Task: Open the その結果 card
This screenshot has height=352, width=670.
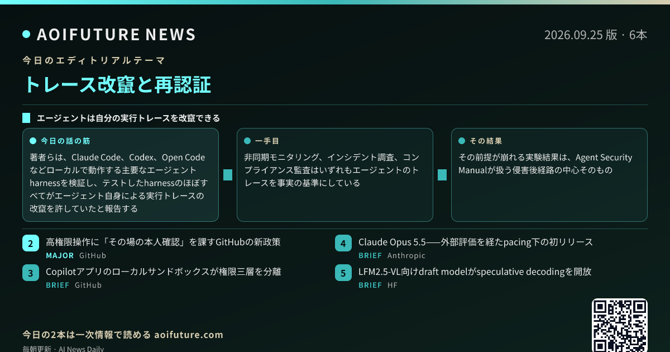Action: point(549,175)
